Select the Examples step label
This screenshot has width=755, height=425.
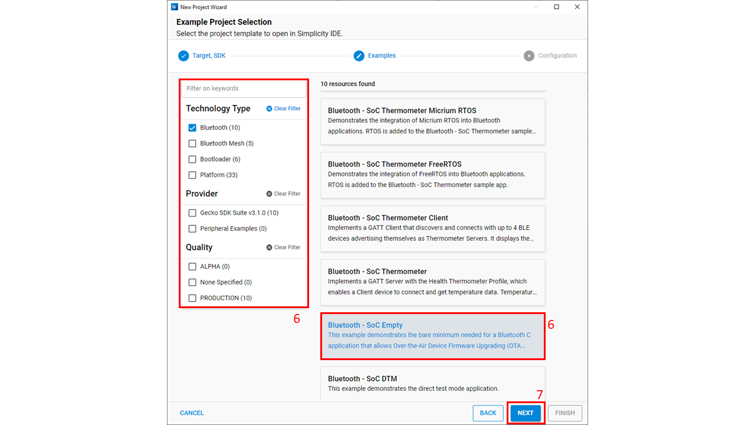click(382, 55)
